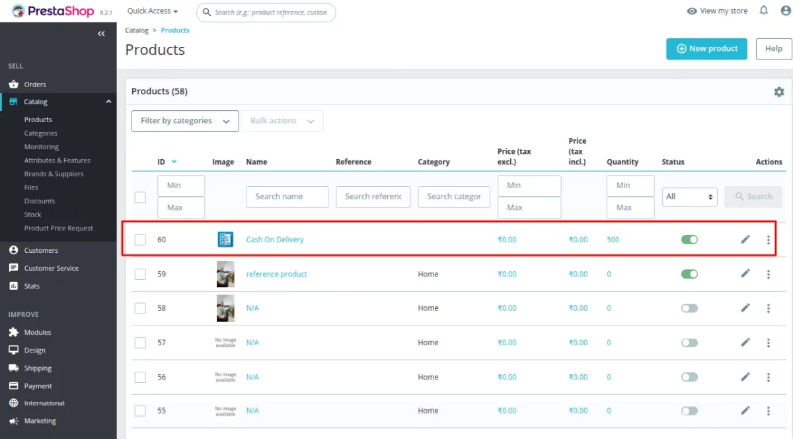Image resolution: width=793 pixels, height=439 pixels.
Task: Click pencil edit icon for Cash On Delivery
Action: point(745,240)
